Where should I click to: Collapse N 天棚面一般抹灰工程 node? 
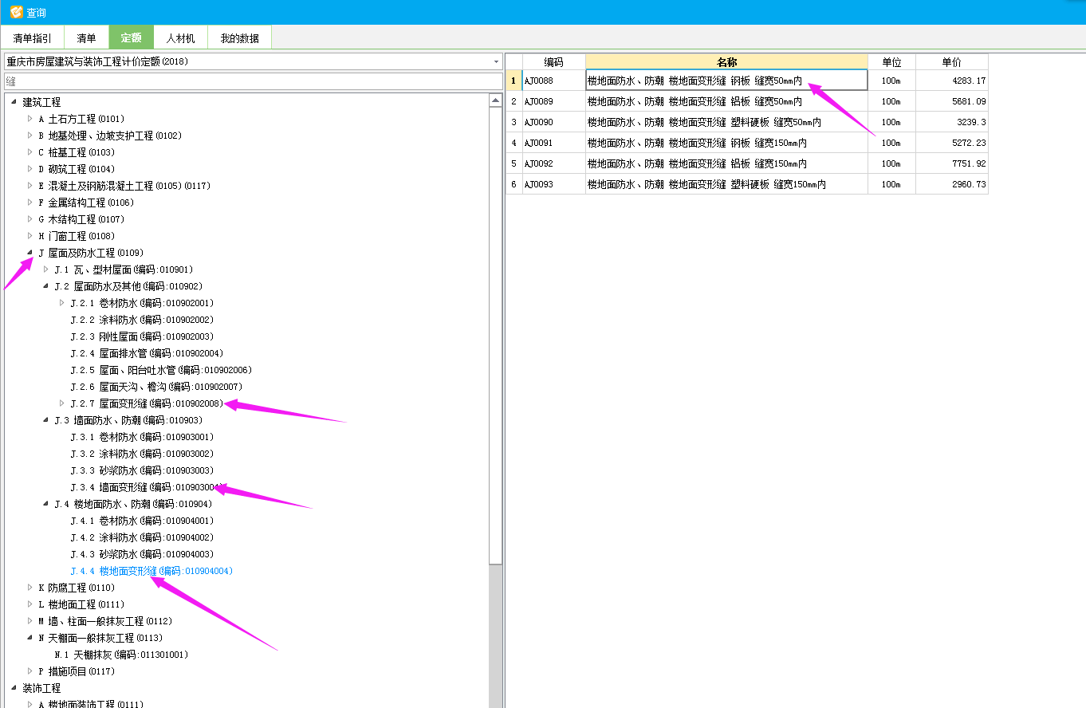click(x=30, y=638)
